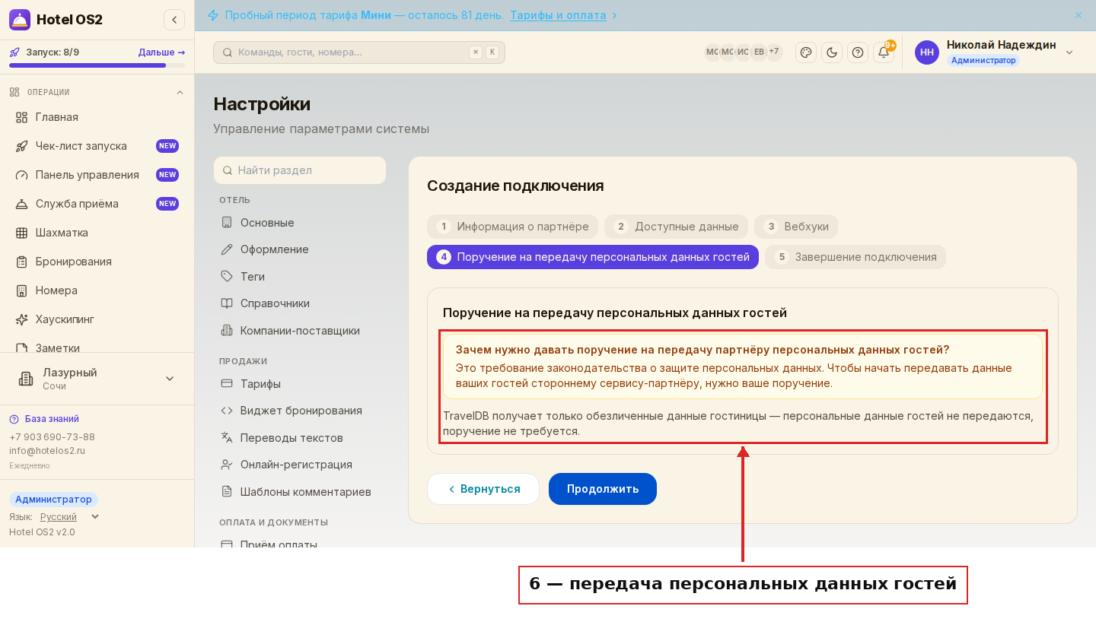The width and height of the screenshot is (1096, 622).
Task: Go to step 2 Доступные данные
Action: point(676,227)
